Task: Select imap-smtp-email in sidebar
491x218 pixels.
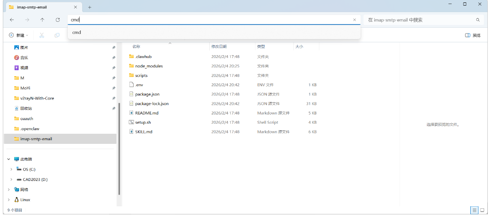Action: 60,139
